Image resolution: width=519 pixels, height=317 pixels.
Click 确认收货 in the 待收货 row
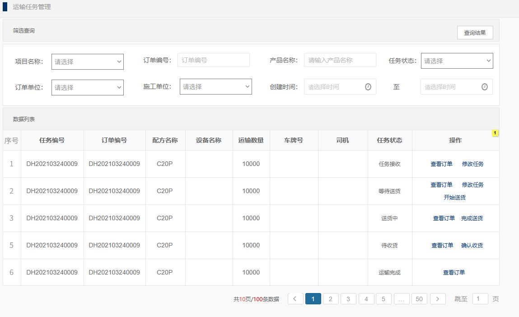472,246
